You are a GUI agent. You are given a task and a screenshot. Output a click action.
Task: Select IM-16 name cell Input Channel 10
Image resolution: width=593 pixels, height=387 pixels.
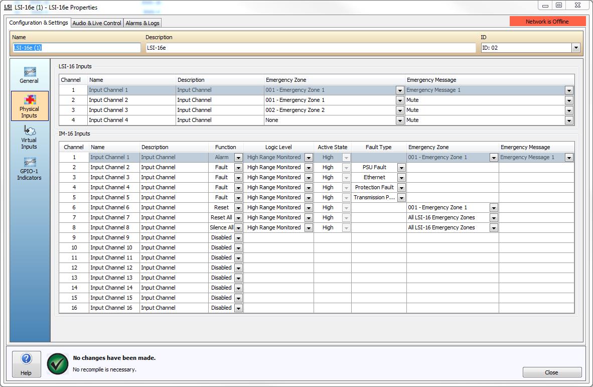coord(114,247)
